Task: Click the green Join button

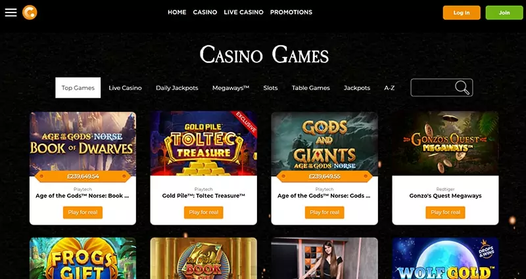Action: (504, 12)
